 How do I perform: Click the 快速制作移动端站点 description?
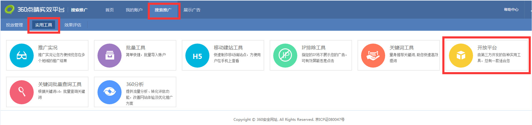tap(237, 58)
